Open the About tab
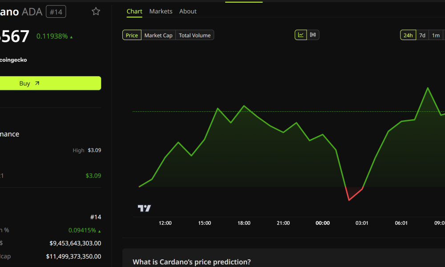Screen dimensions: 445x267 click(188, 12)
